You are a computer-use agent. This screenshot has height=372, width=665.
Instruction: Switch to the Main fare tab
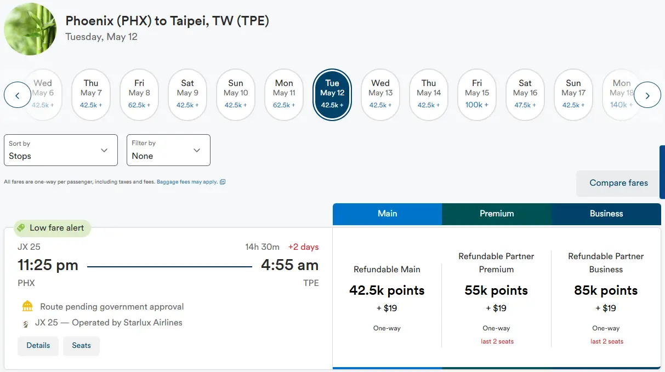click(x=387, y=214)
